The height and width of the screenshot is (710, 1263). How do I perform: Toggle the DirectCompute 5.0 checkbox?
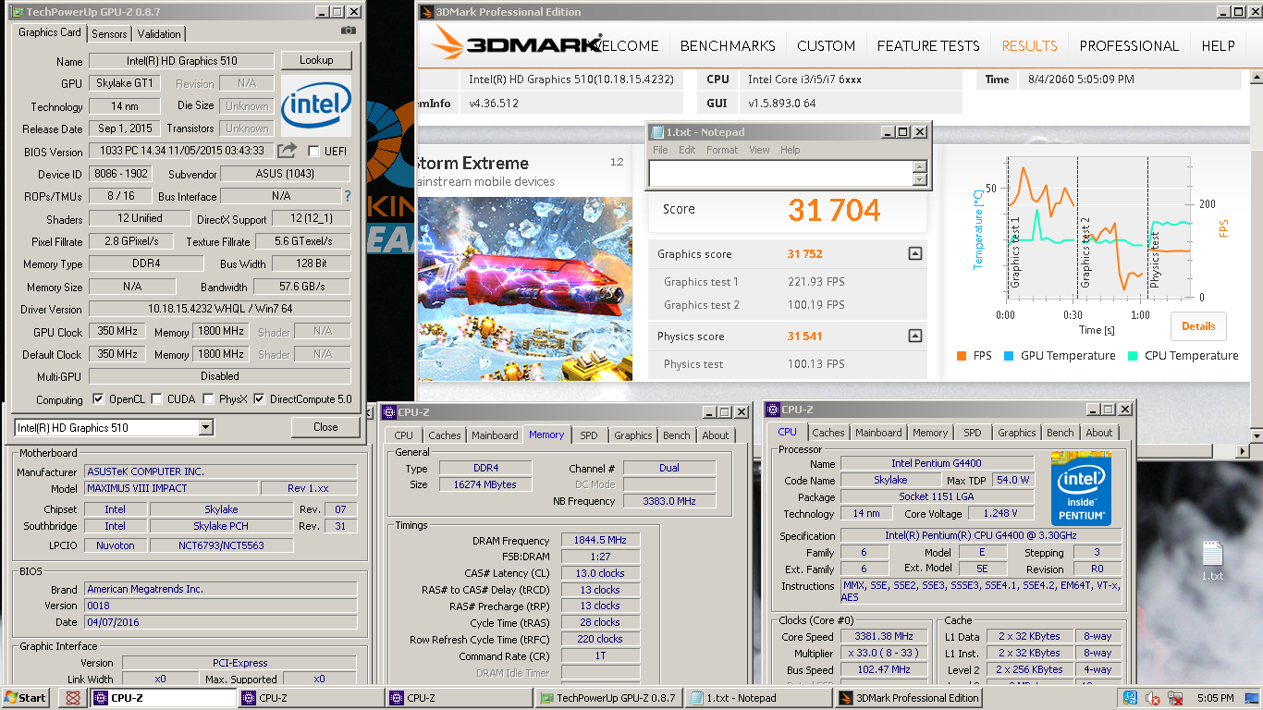coord(259,399)
